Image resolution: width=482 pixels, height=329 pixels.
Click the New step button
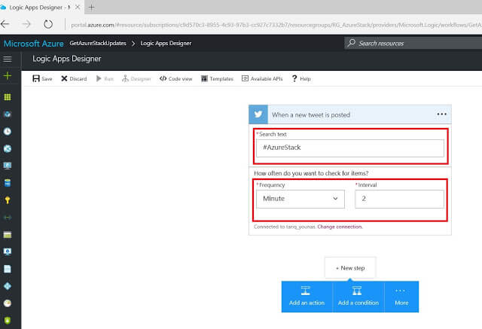coord(350,268)
